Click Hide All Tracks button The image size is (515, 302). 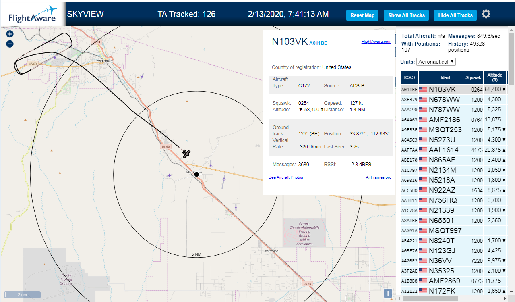click(x=455, y=15)
